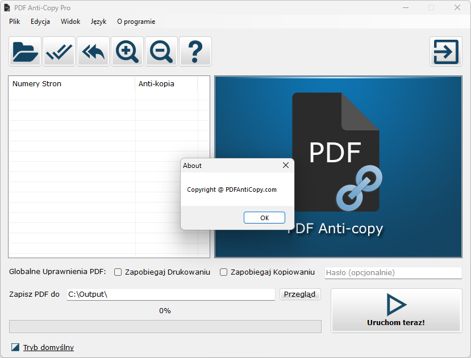471x358 pixels.
Task: Enable Zapobiegaj Drukowaniu checkbox
Action: [118, 272]
